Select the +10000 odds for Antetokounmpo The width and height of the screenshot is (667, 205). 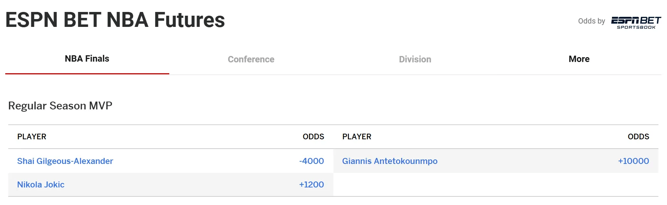click(634, 161)
